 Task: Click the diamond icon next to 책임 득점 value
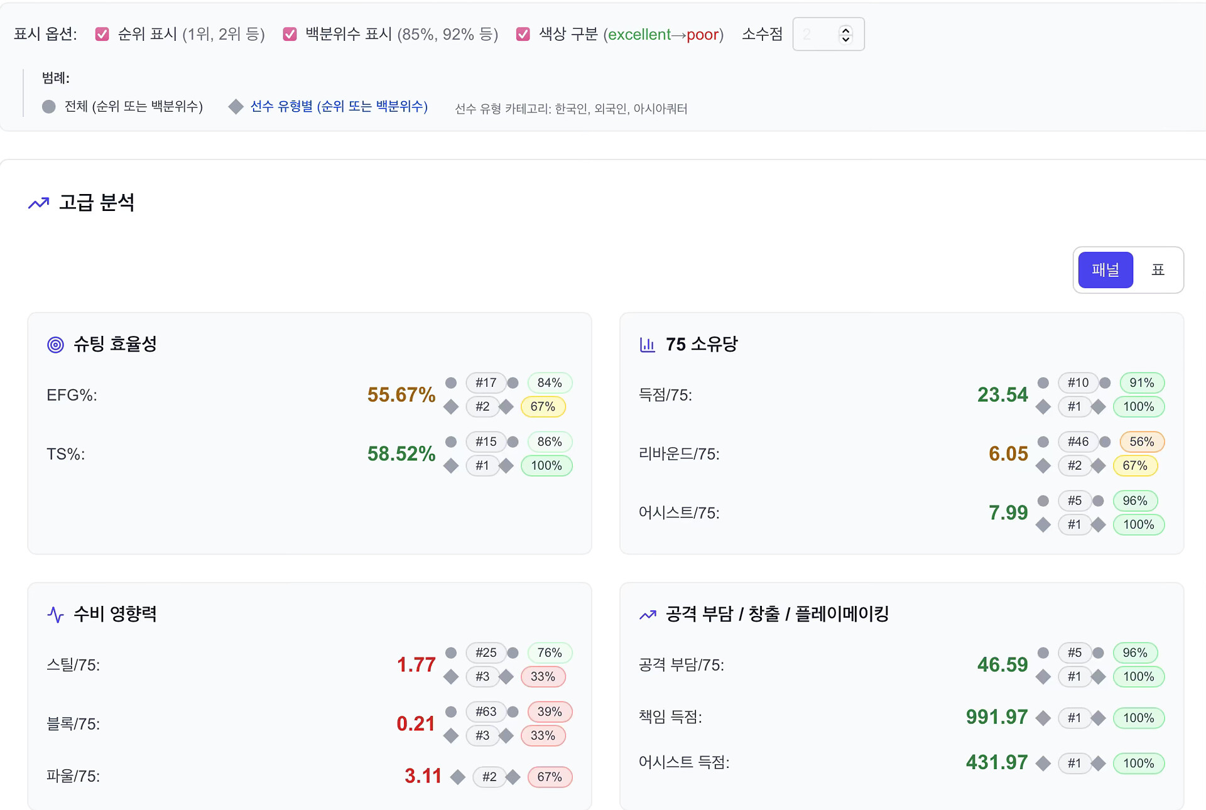click(1043, 718)
